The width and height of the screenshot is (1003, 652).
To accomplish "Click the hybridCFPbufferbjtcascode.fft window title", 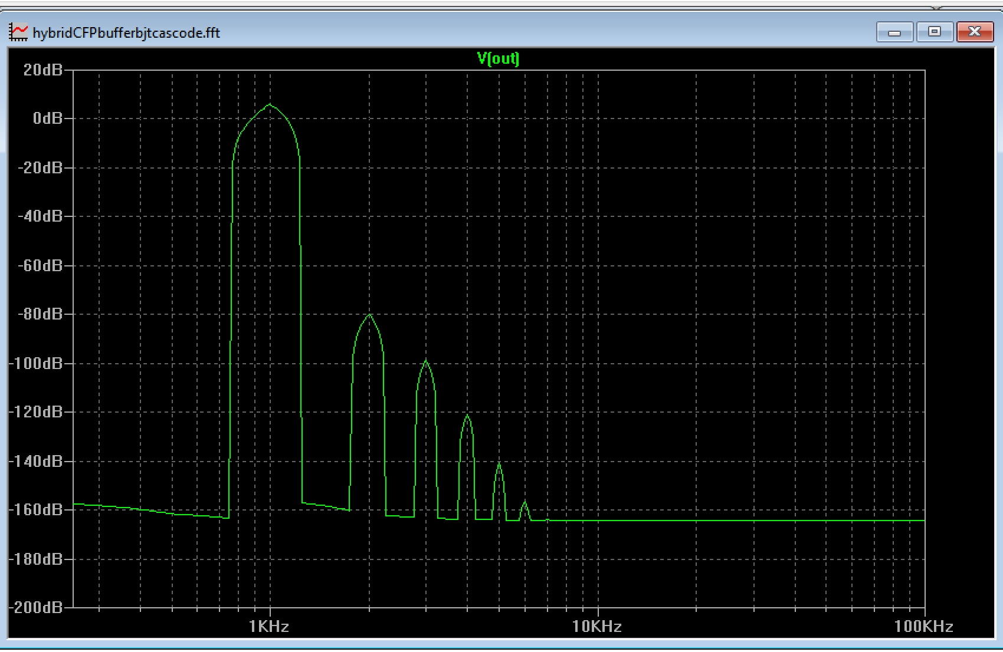I will (x=126, y=32).
